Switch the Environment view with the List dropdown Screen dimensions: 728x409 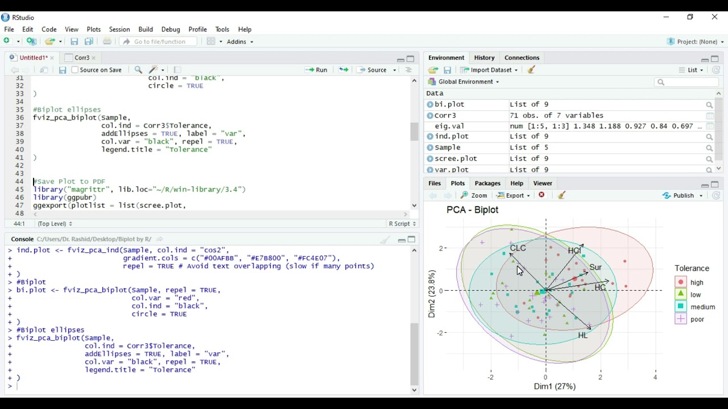(690, 70)
